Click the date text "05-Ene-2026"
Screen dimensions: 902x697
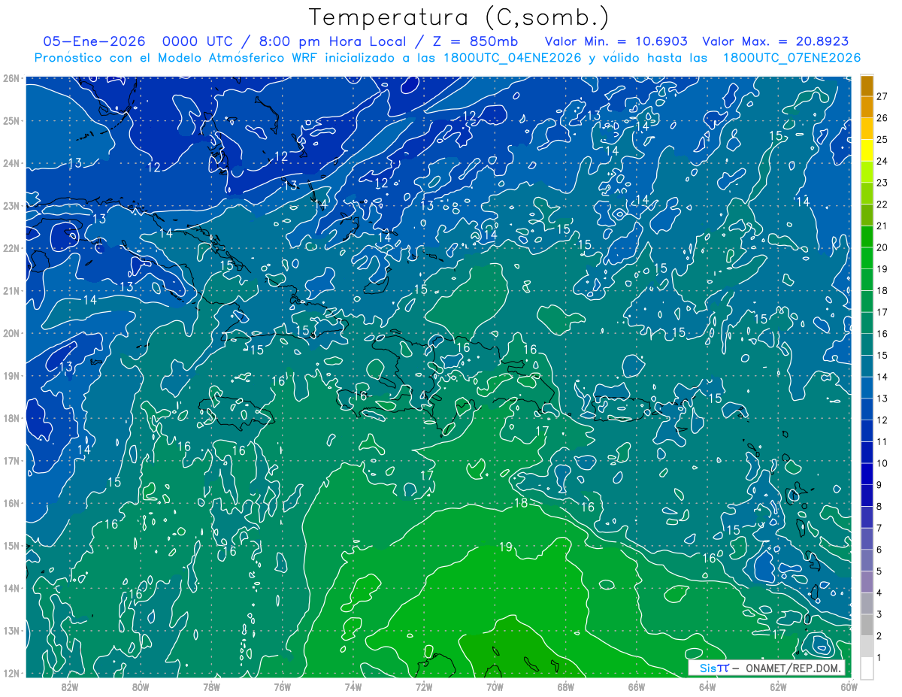94,41
